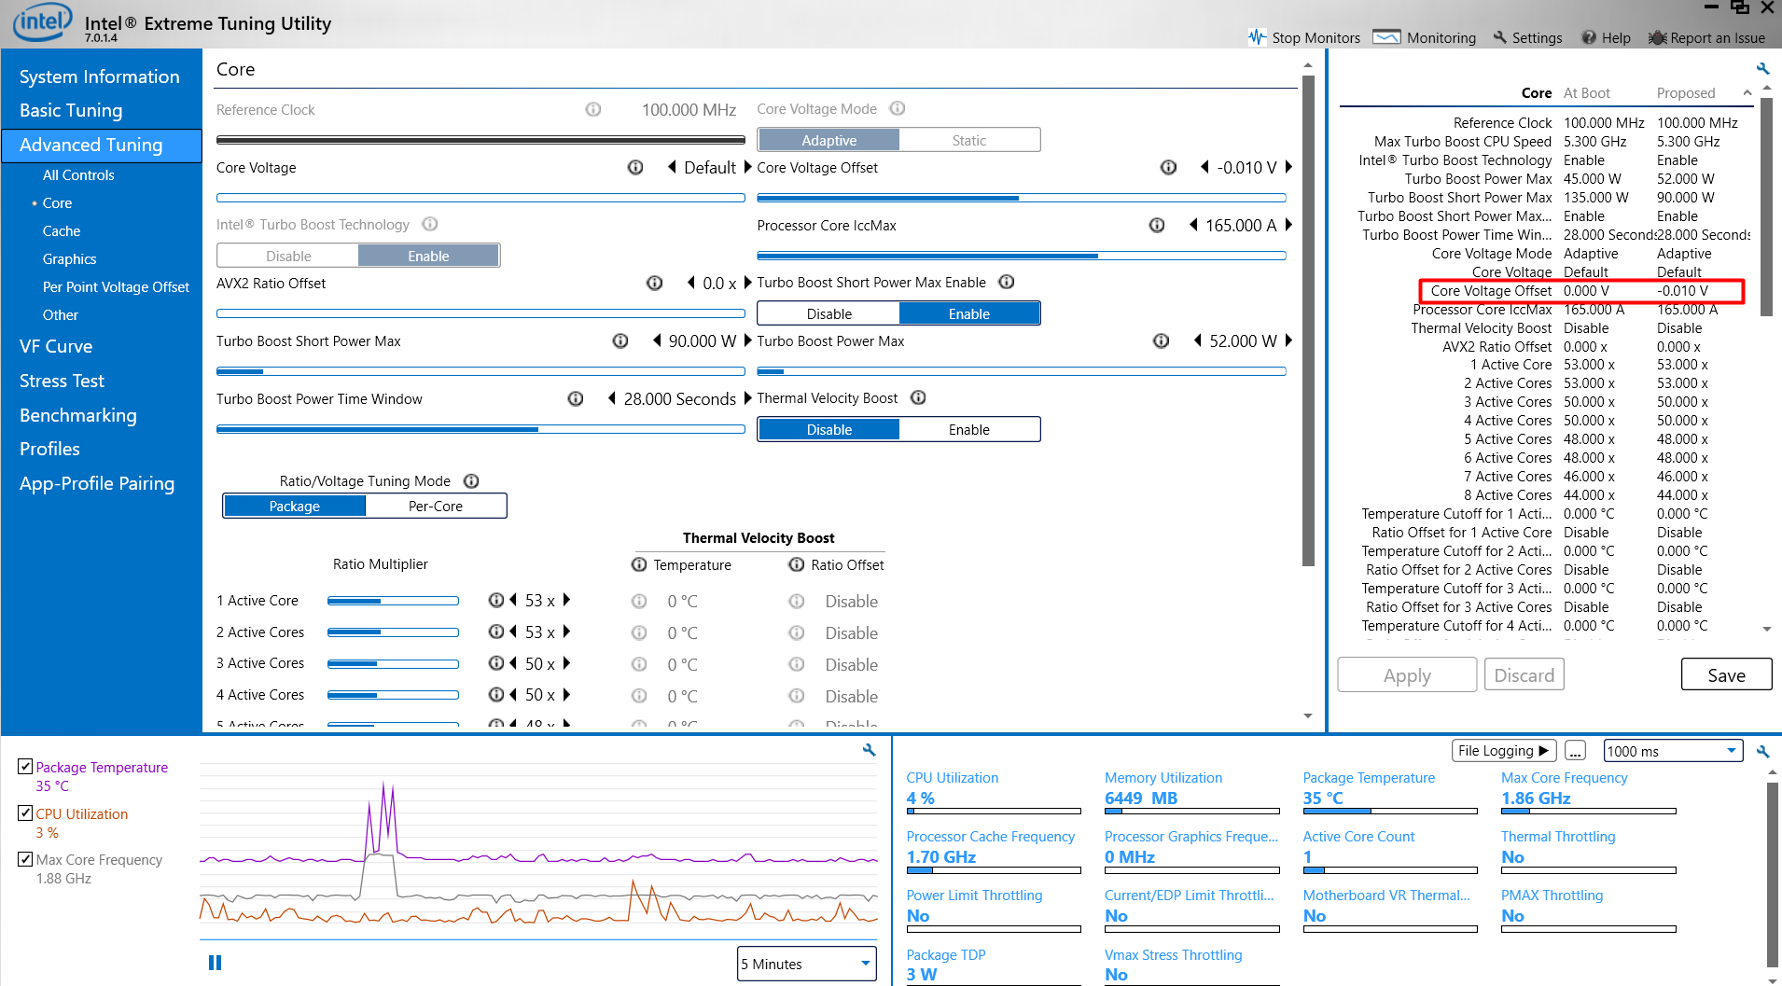The image size is (1782, 986).
Task: Click the Stop Monitors waveform icon
Action: tap(1257, 37)
